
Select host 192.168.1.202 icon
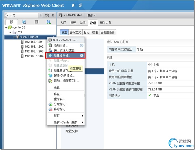(x=22, y=47)
